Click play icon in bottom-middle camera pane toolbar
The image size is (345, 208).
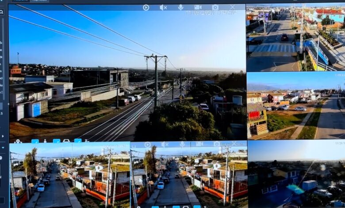[147, 145]
